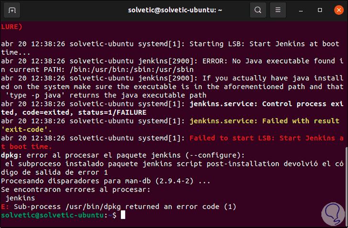Click the 'Se encontraron errores al procesar' line
This screenshot has width=348, height=228.
pyautogui.click(x=76, y=189)
